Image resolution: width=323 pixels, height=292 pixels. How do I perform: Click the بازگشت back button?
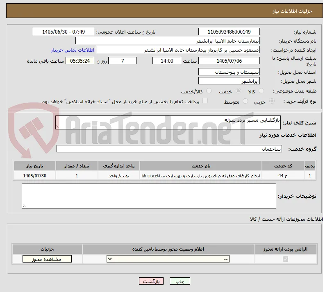coord(151,281)
